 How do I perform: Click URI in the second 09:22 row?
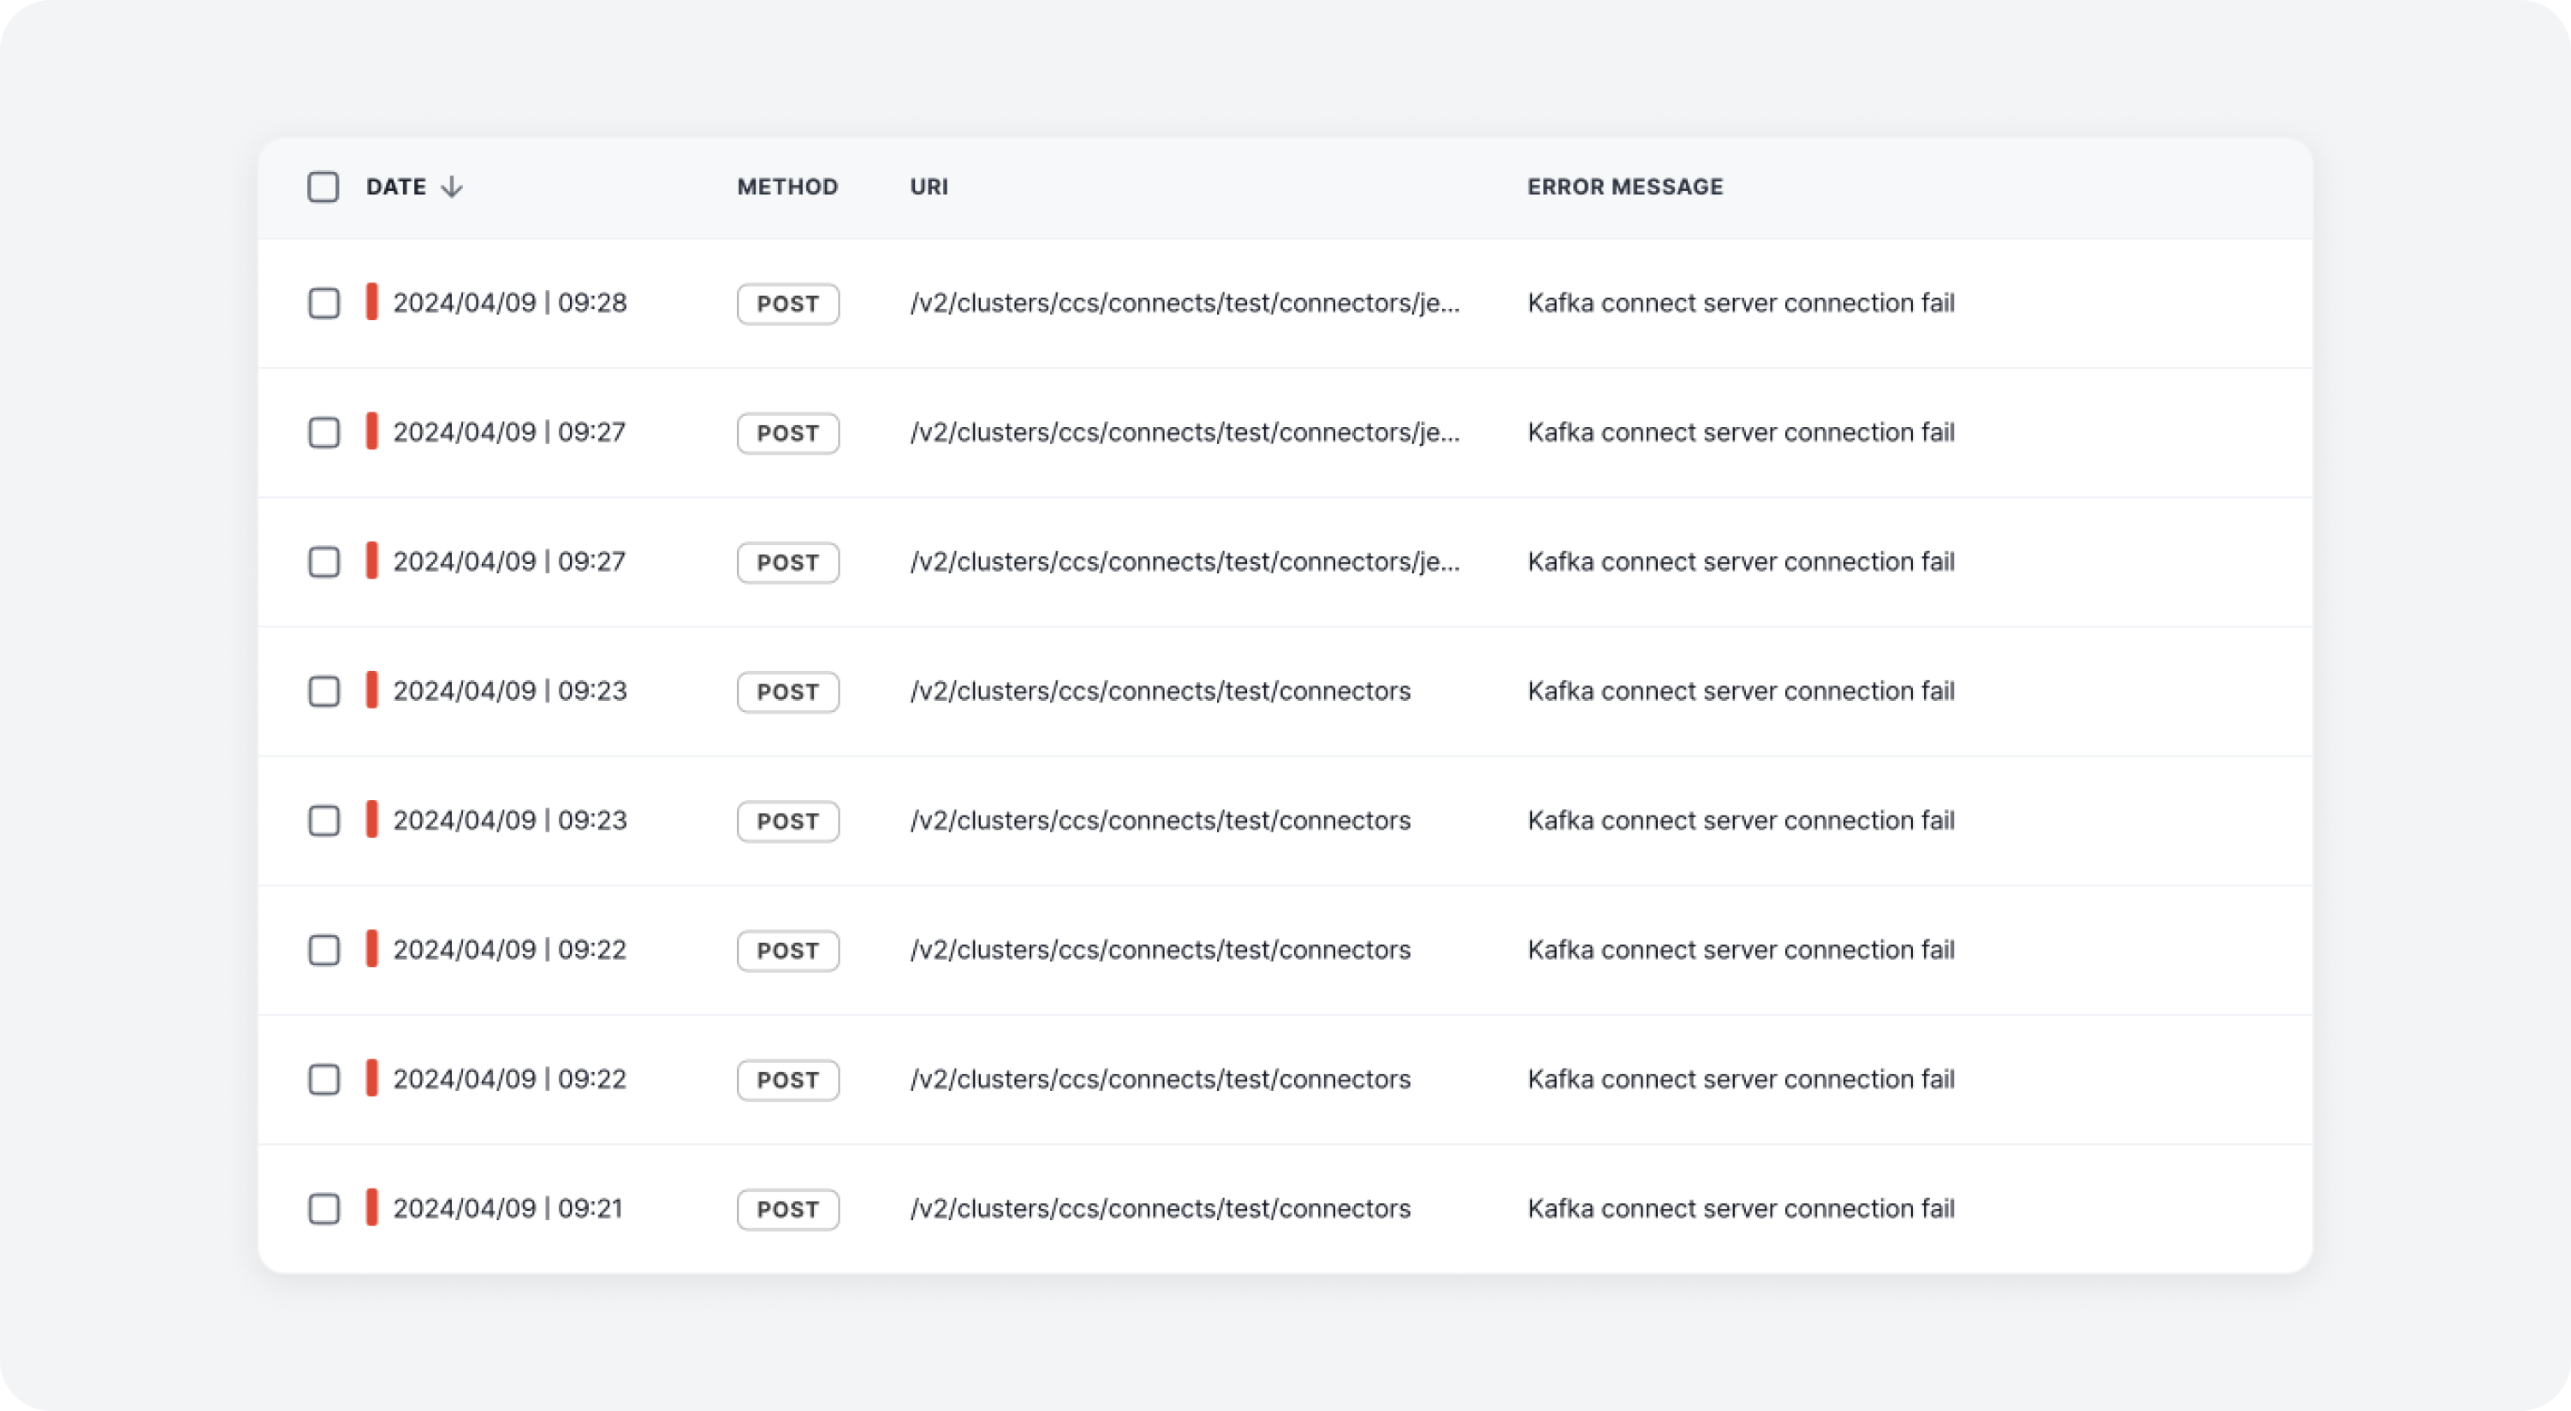1160,1079
